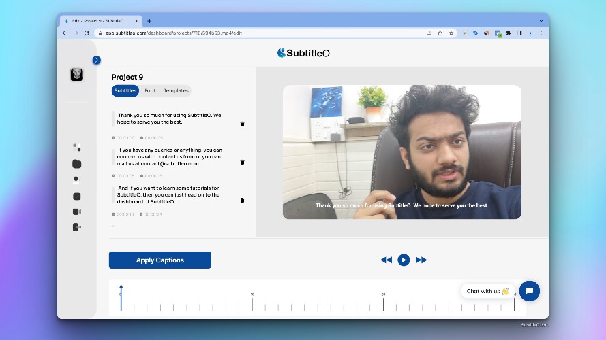Fast-forward the video playback
Image resolution: width=606 pixels, height=340 pixels.
pos(421,260)
